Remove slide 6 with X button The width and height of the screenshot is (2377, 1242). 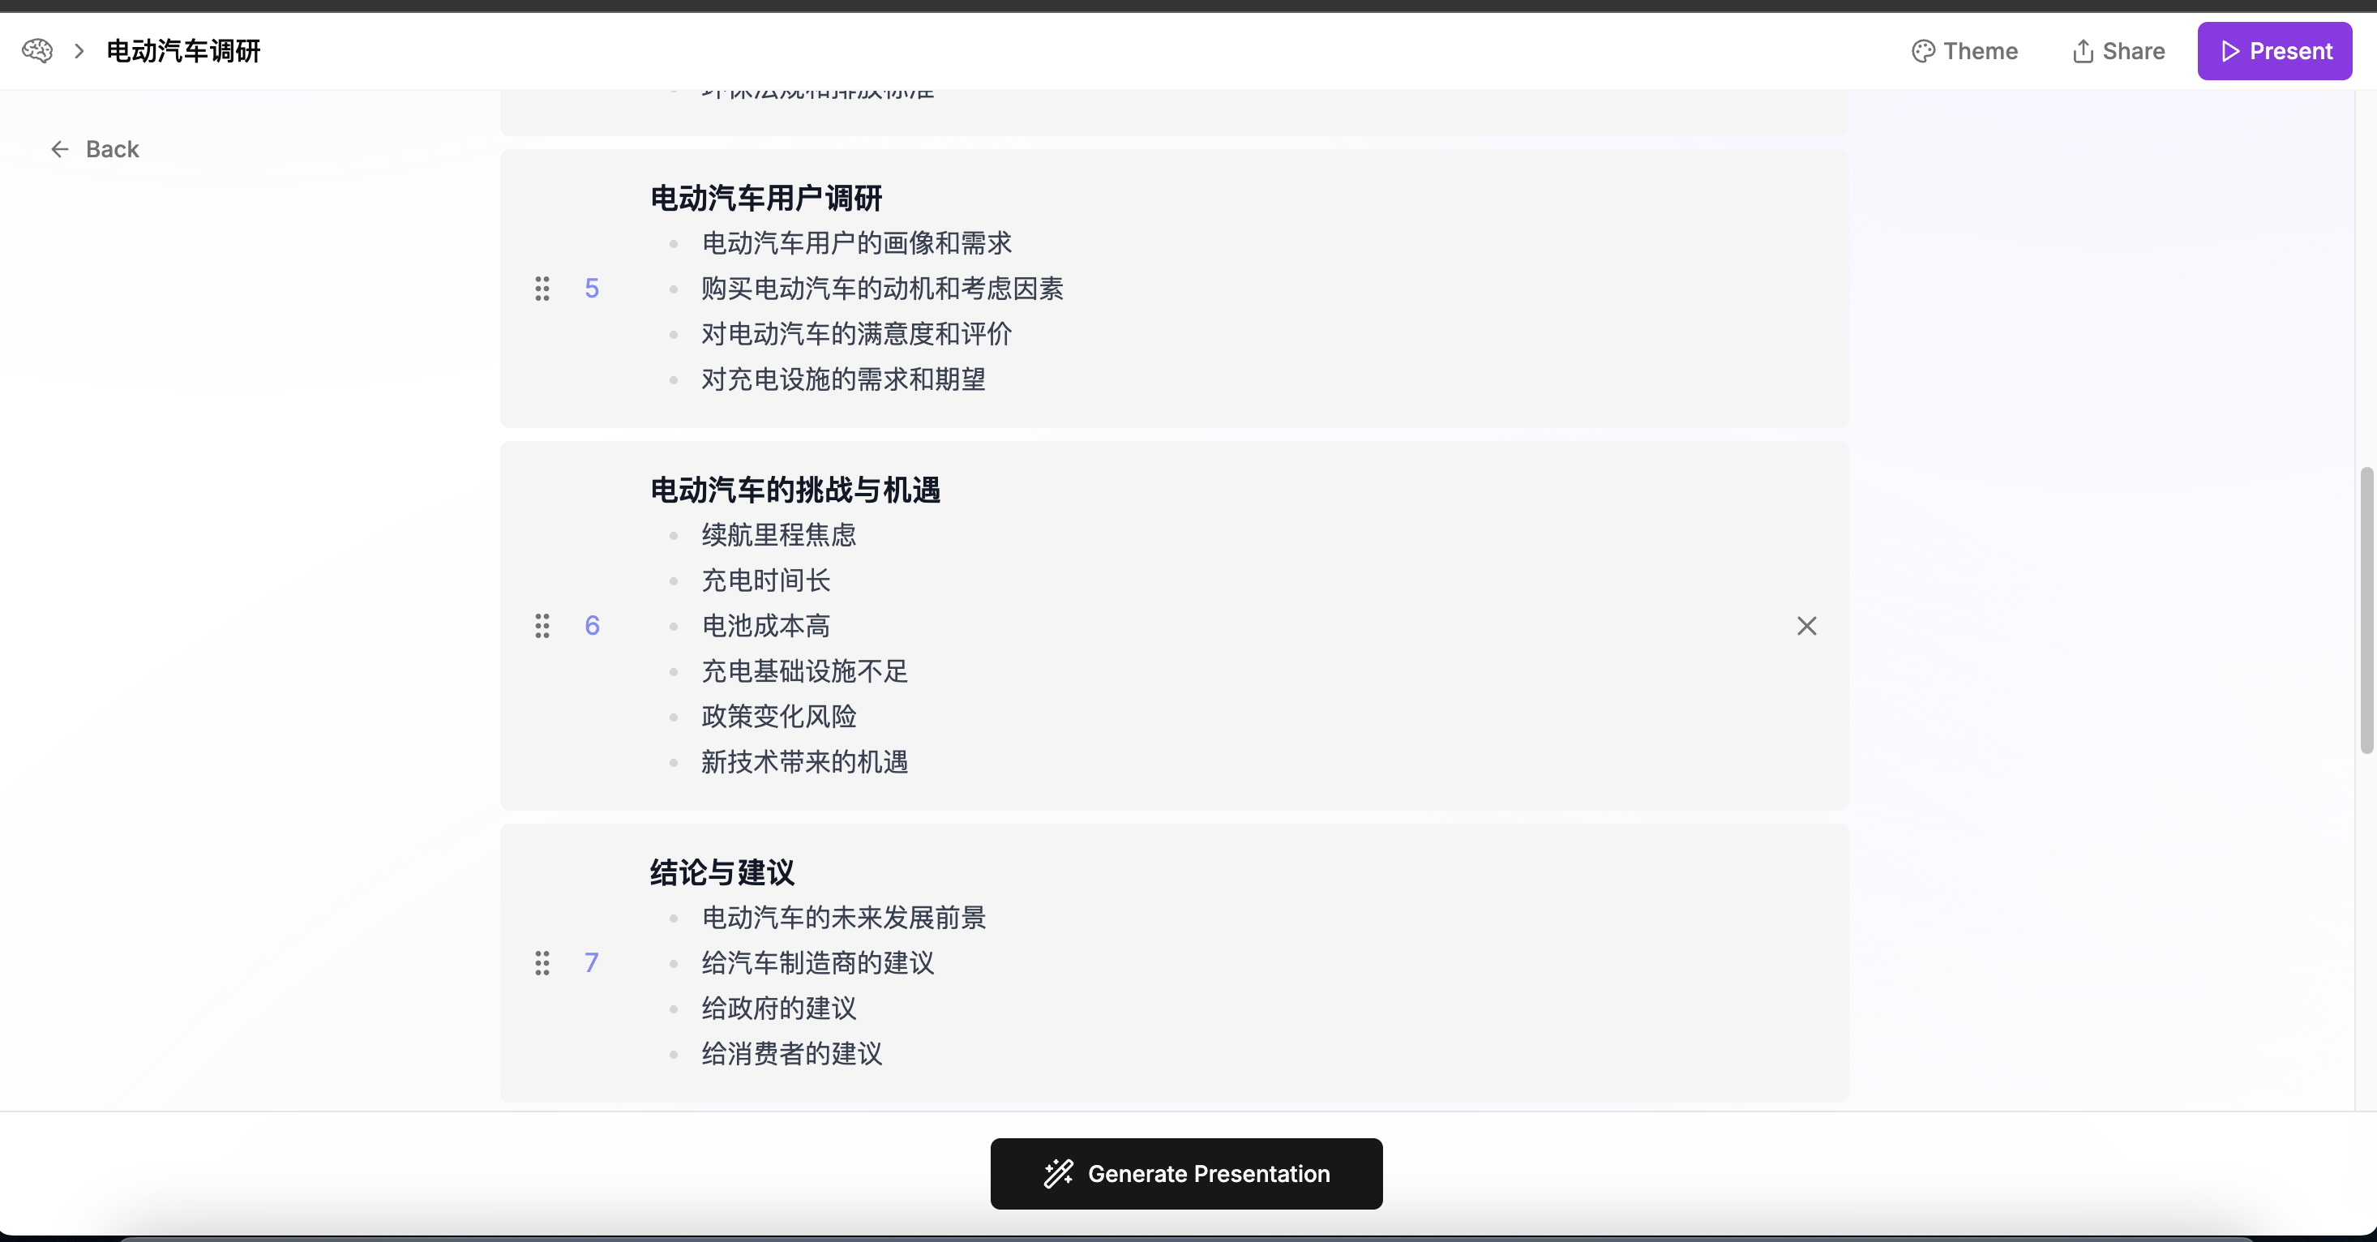[x=1805, y=626]
